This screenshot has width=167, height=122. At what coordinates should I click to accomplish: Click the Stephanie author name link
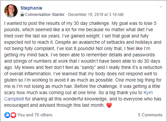coord(31,8)
